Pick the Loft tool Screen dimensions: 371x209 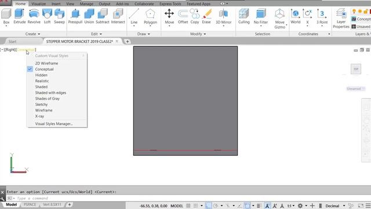click(47, 16)
